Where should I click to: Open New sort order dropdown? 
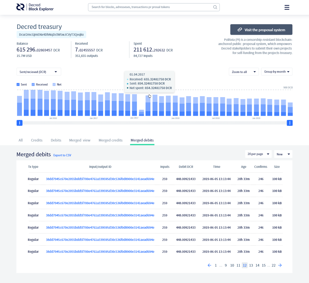tap(283, 154)
